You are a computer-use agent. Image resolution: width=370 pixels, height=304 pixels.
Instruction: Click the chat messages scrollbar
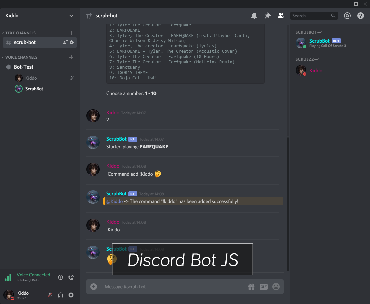click(x=288, y=204)
